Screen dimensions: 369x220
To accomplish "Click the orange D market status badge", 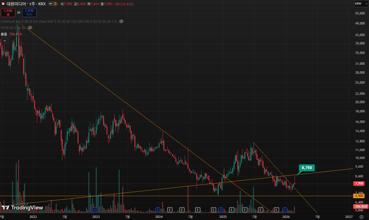I will coord(55,4).
